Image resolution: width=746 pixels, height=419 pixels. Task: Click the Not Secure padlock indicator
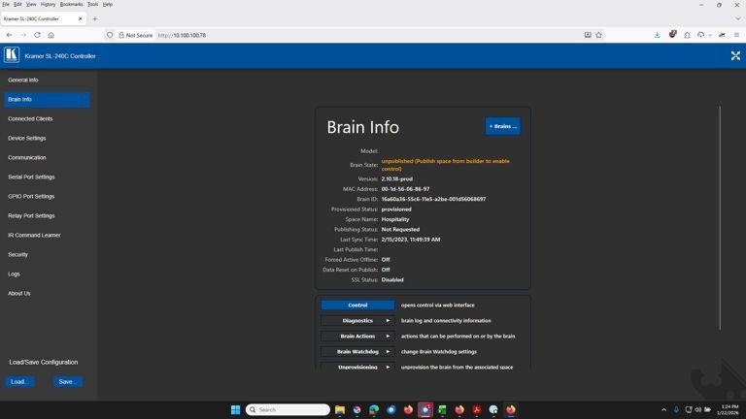[136, 35]
